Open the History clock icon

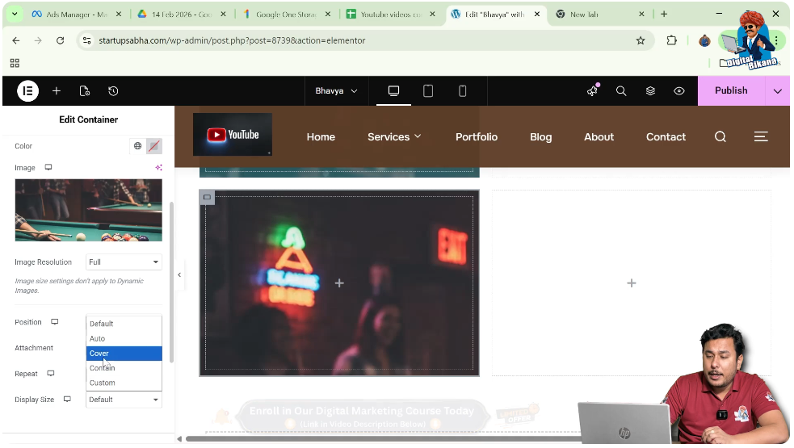(113, 91)
